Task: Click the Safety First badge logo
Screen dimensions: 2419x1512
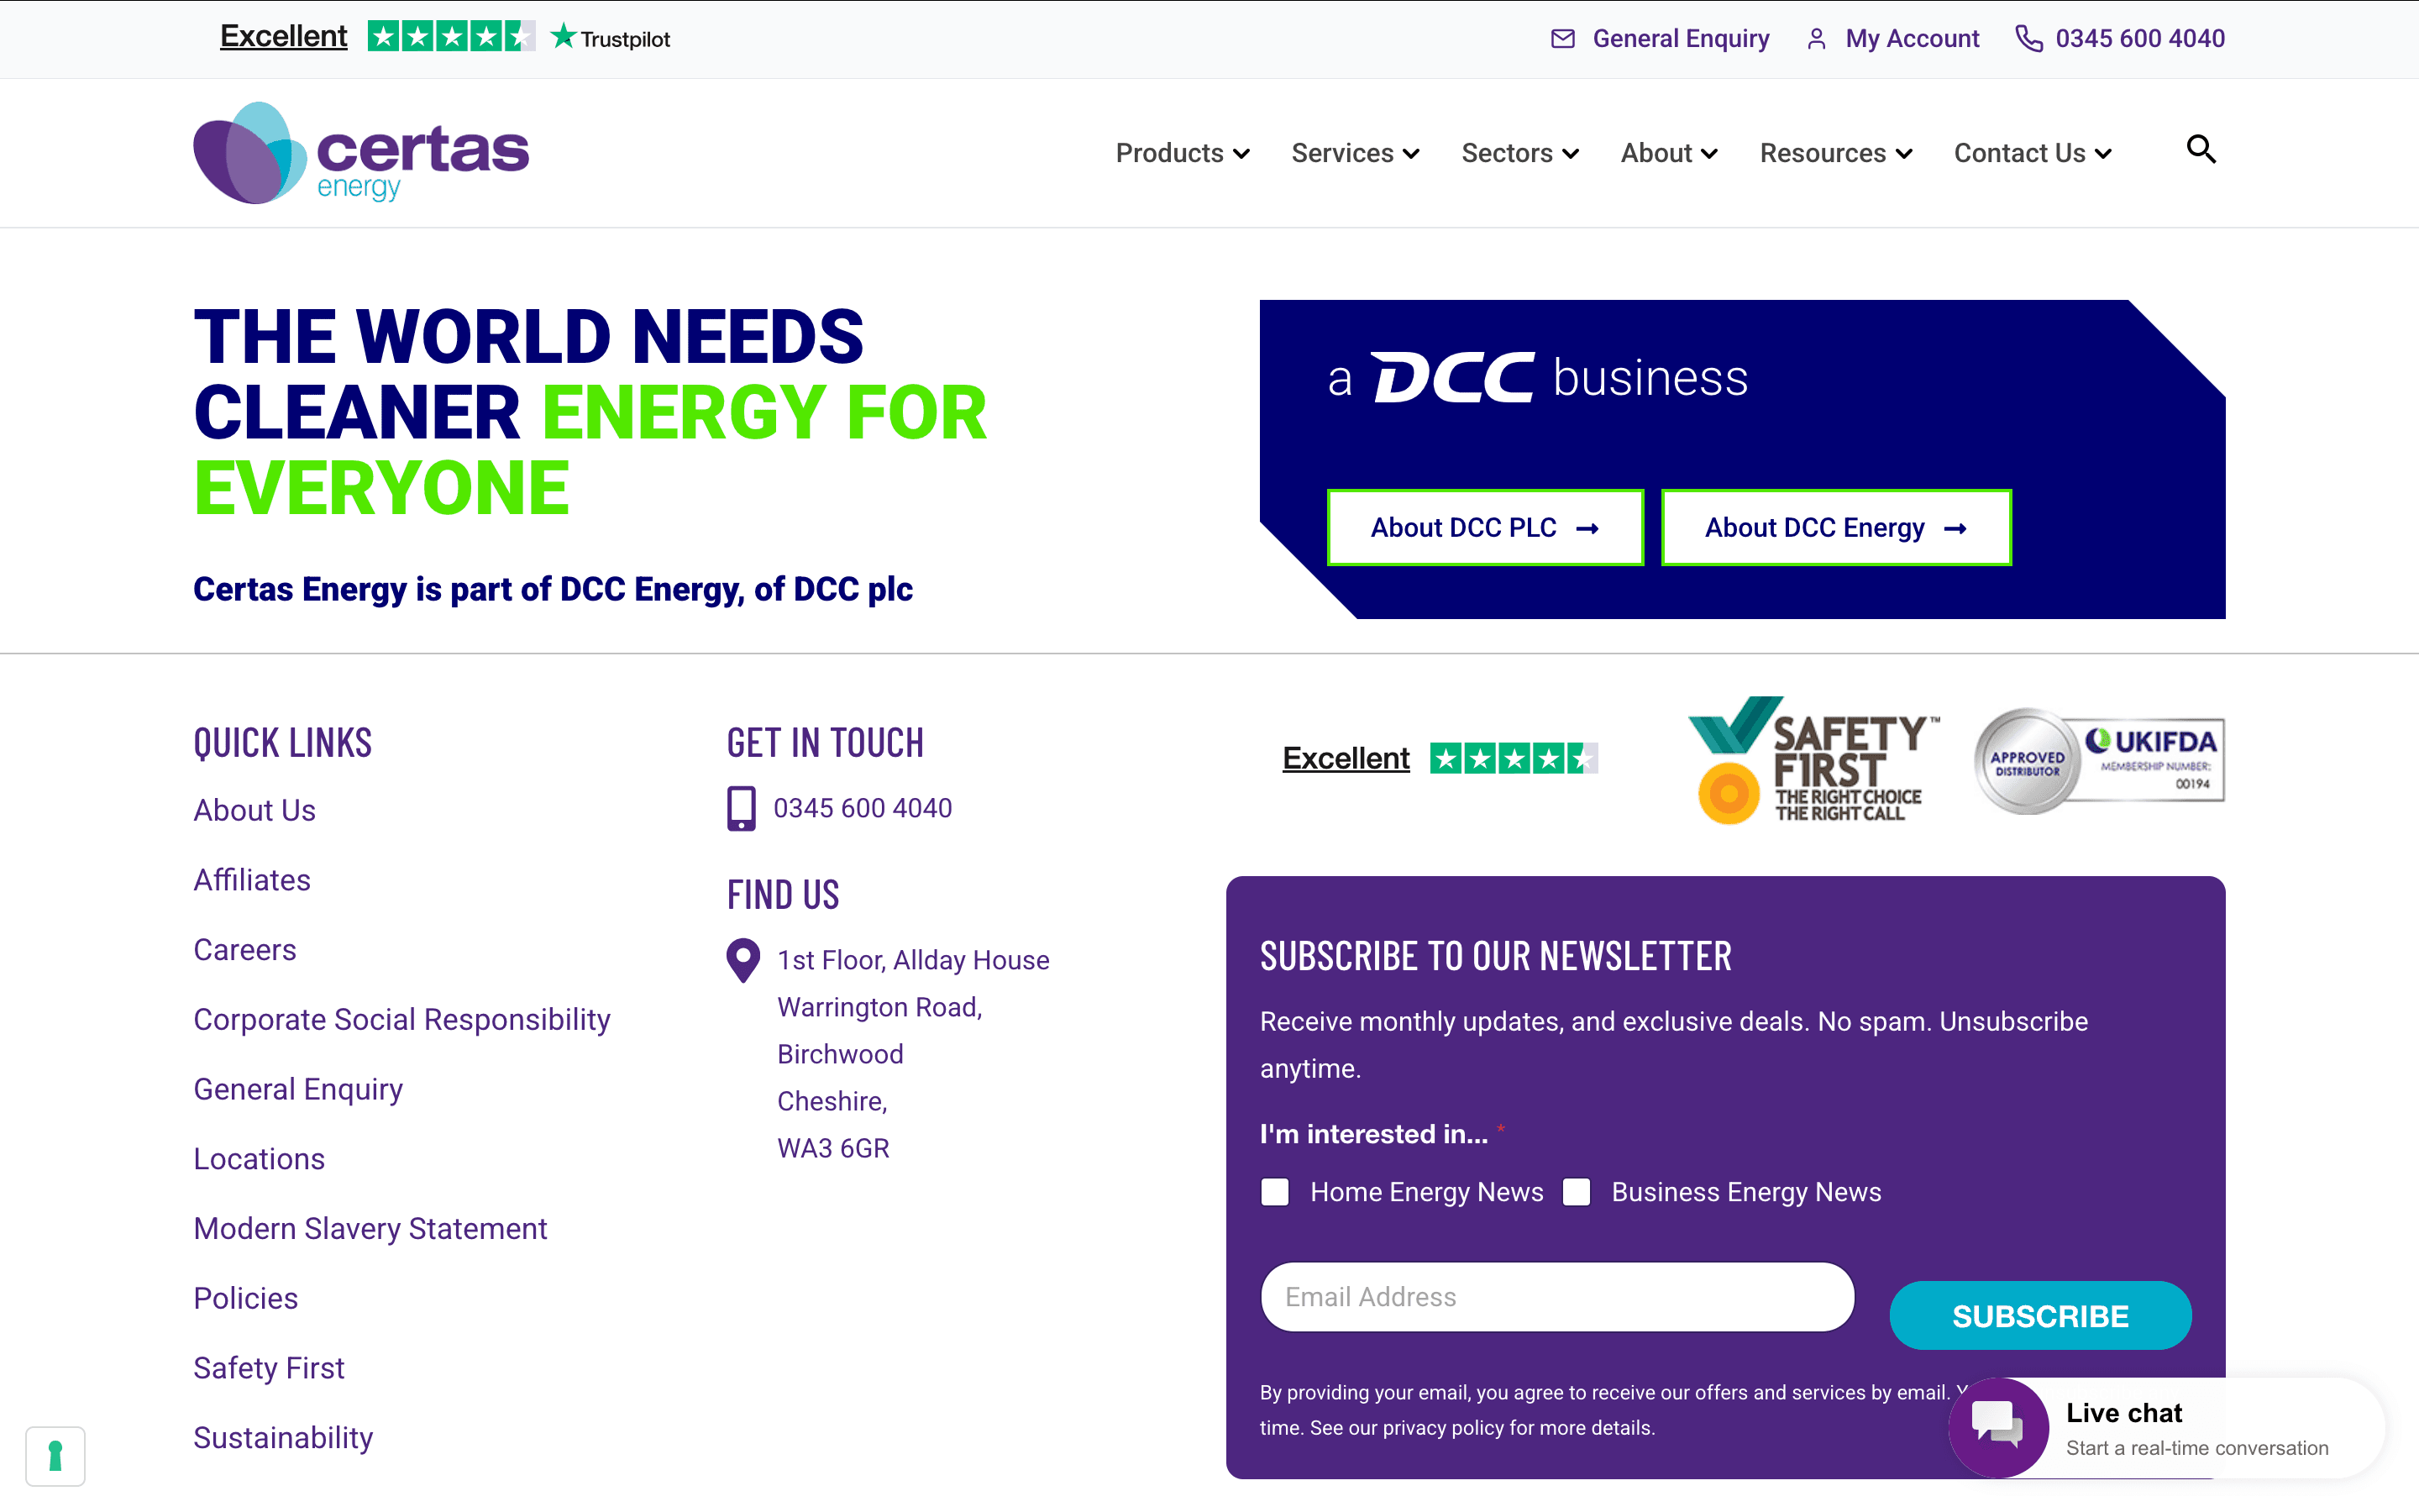Action: [x=1813, y=761]
